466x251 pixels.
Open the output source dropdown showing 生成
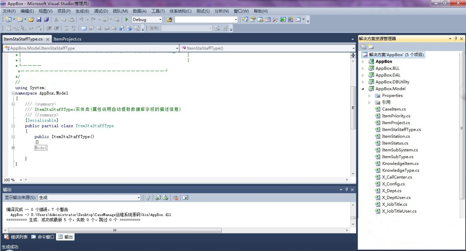(139, 198)
